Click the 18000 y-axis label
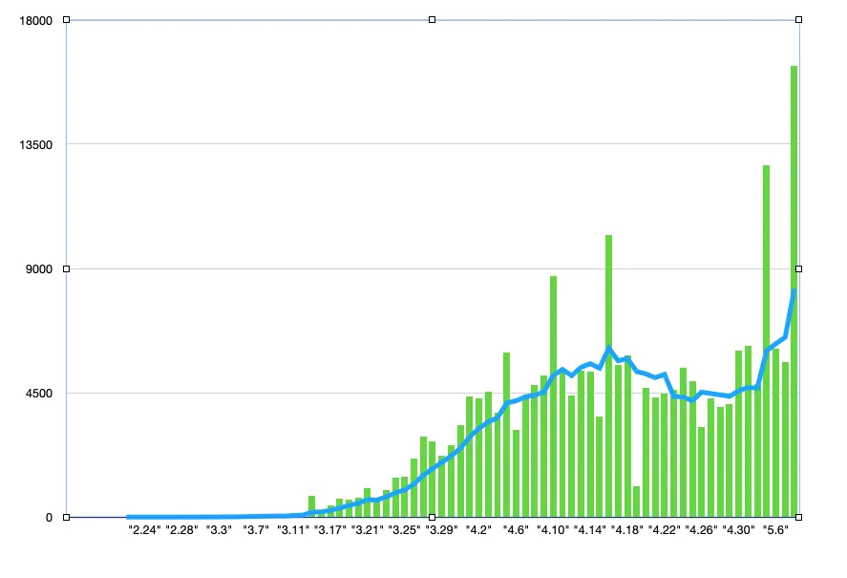Viewport: 847px width, 578px height. click(37, 20)
